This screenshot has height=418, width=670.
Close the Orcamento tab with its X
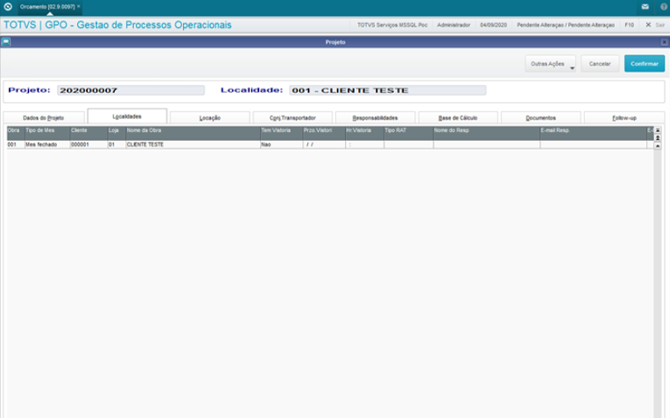point(78,6)
